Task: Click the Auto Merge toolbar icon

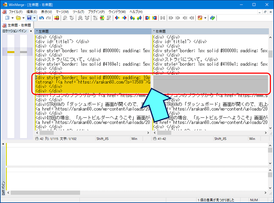Action: point(163,18)
